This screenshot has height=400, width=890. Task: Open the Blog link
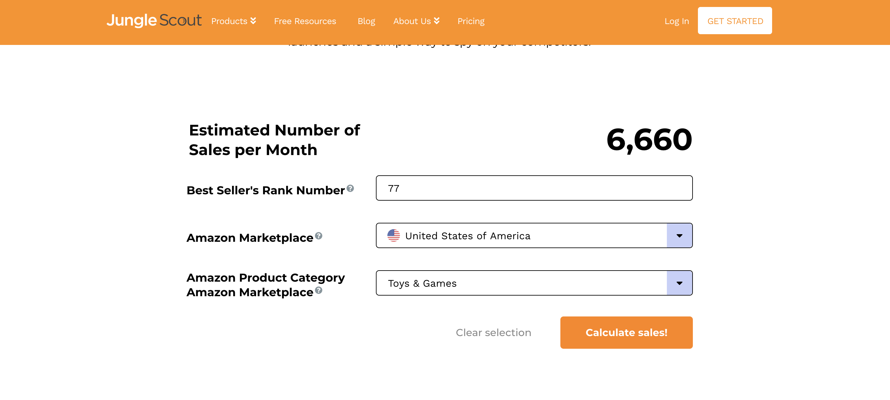tap(366, 21)
